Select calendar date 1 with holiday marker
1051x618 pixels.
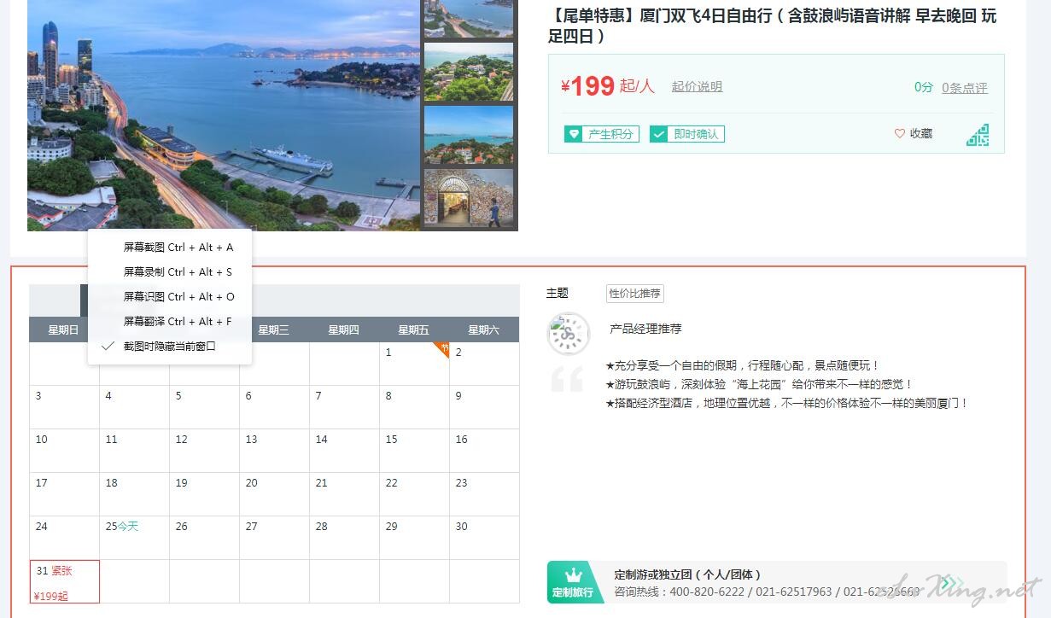click(x=414, y=364)
